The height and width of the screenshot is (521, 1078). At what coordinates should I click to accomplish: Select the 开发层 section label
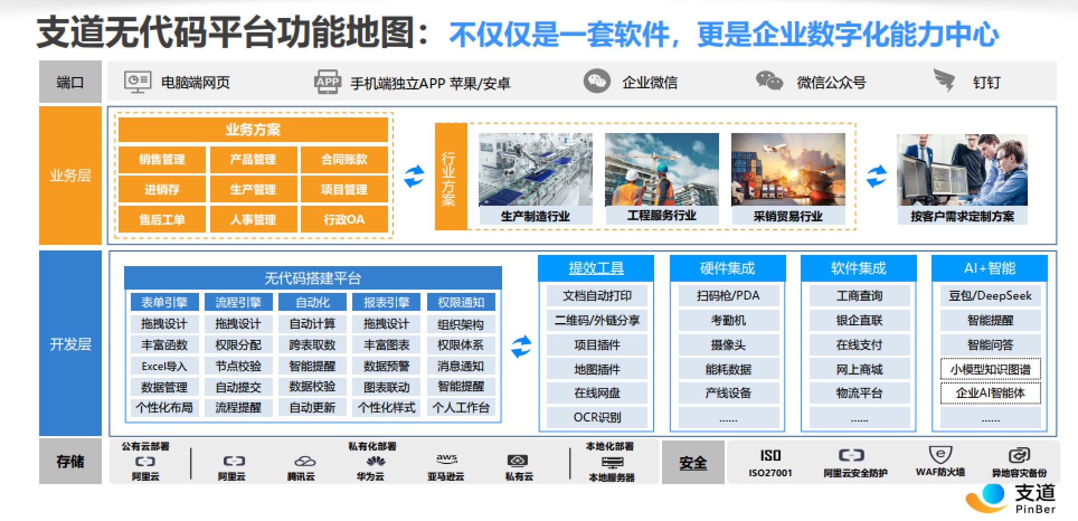[69, 345]
